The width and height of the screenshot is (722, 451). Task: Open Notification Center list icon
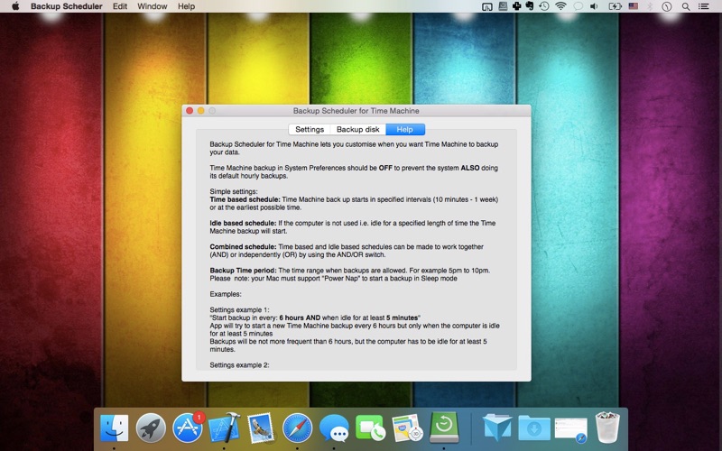click(x=704, y=6)
